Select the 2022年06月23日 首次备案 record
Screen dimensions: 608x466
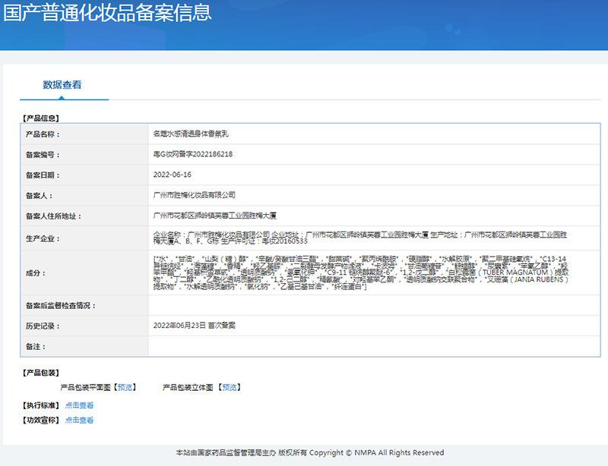tap(195, 326)
